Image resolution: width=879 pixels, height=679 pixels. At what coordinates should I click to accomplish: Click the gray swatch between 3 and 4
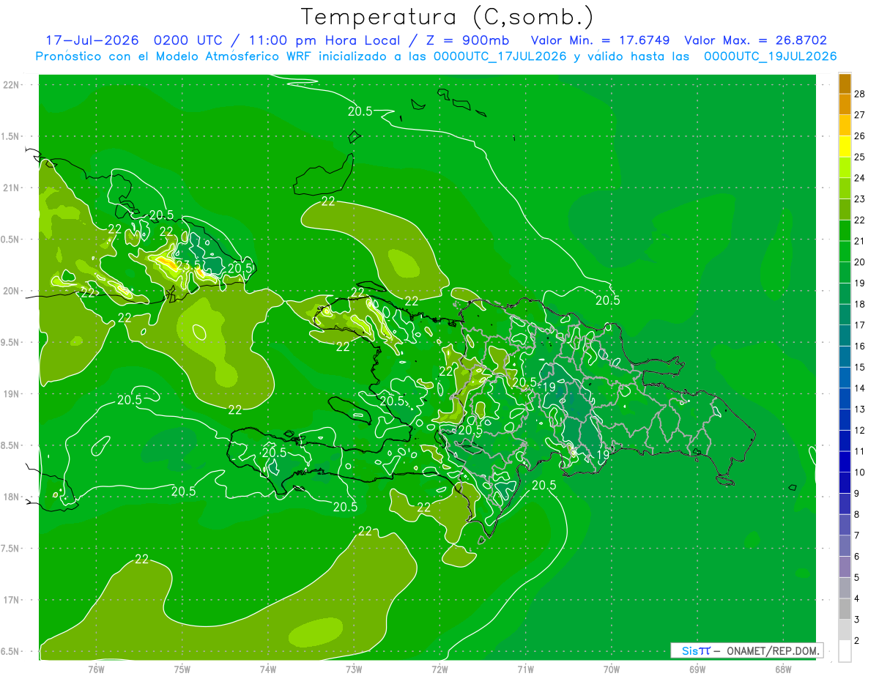845,609
